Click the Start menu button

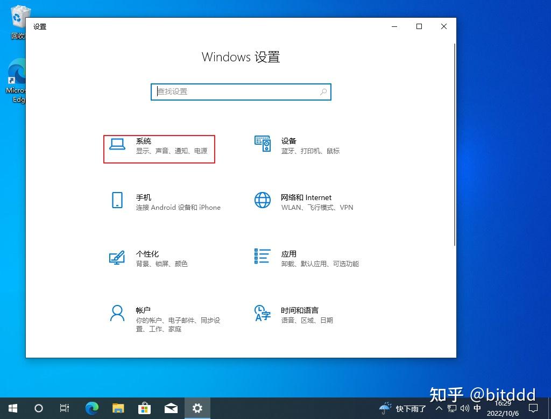point(12,408)
